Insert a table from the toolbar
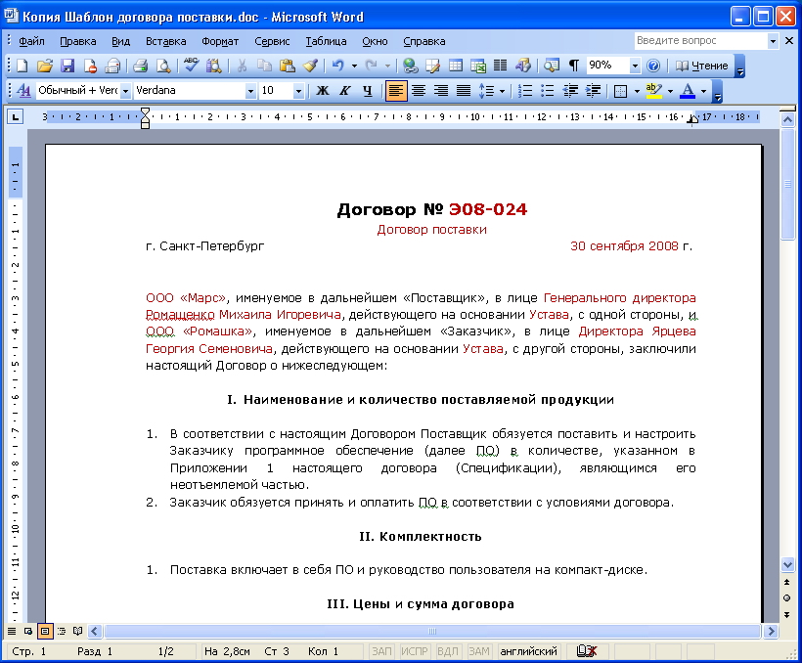Screen dimensions: 802x663 coord(455,66)
